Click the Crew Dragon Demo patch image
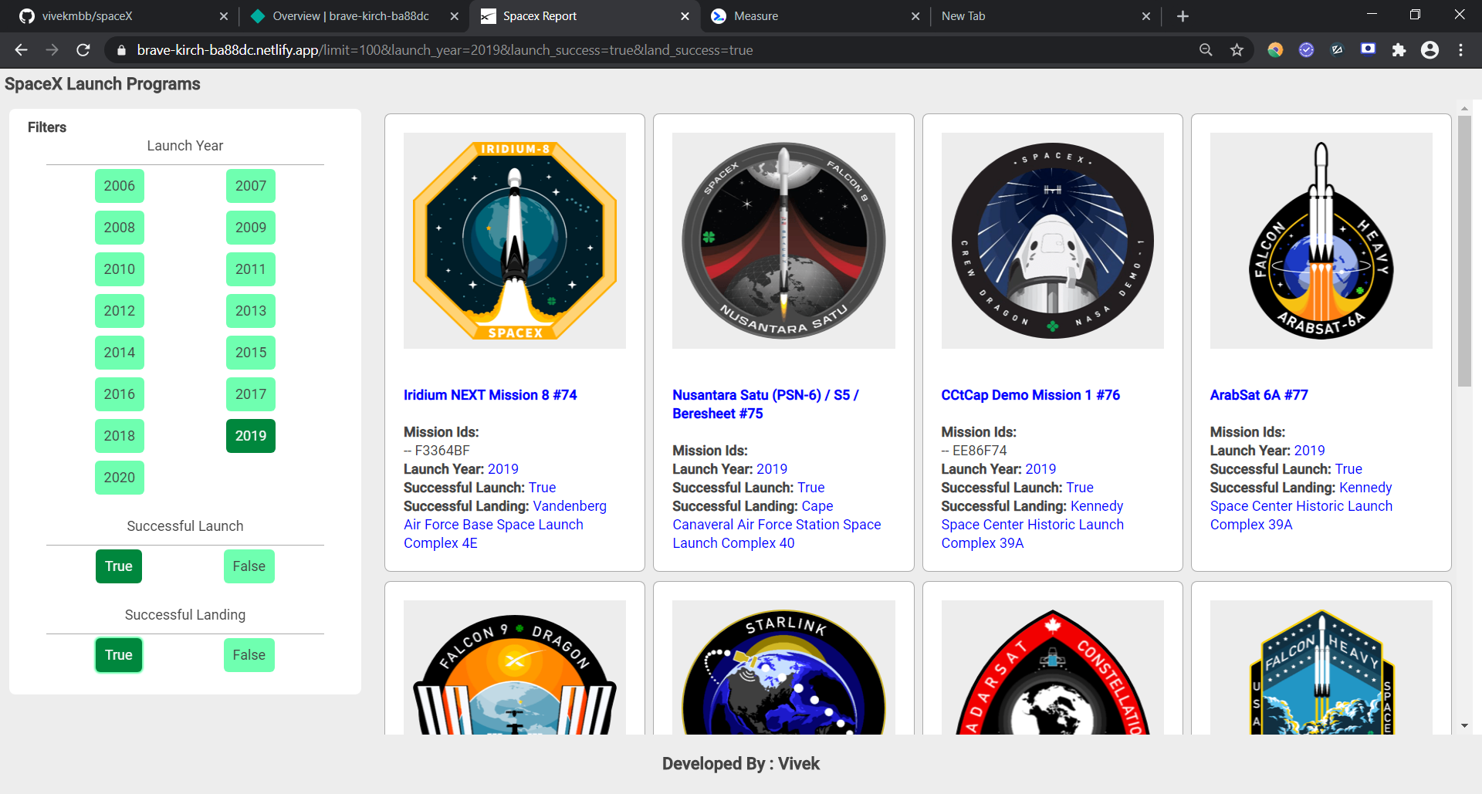 point(1053,241)
